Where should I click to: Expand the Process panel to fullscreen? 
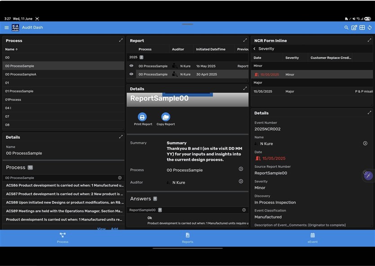[x=121, y=40]
